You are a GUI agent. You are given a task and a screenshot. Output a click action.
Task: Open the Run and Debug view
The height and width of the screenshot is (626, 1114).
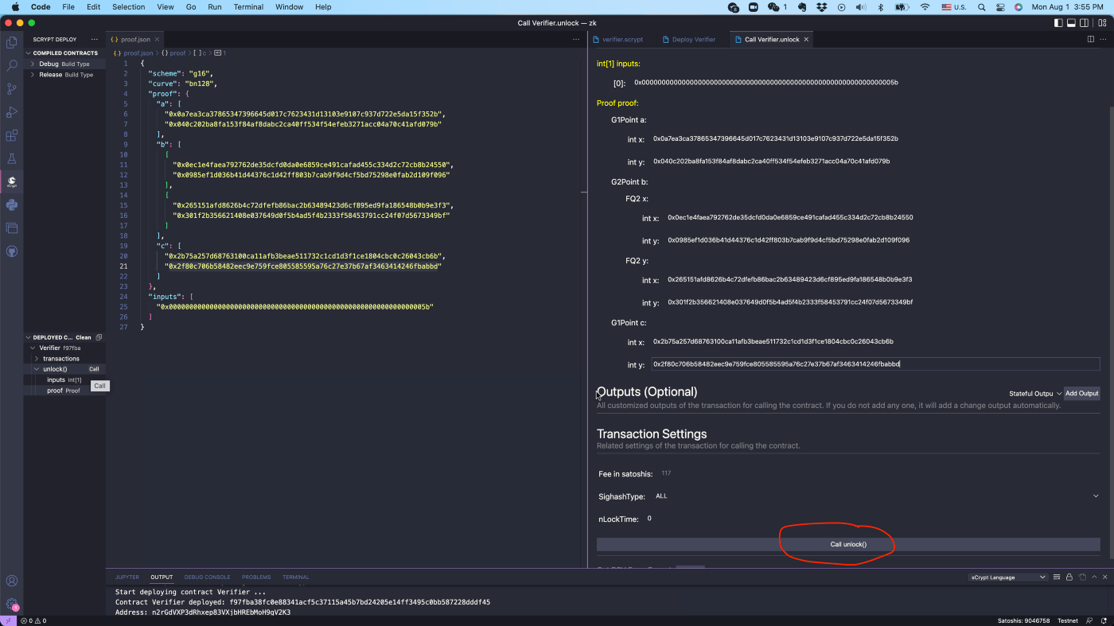tap(12, 112)
